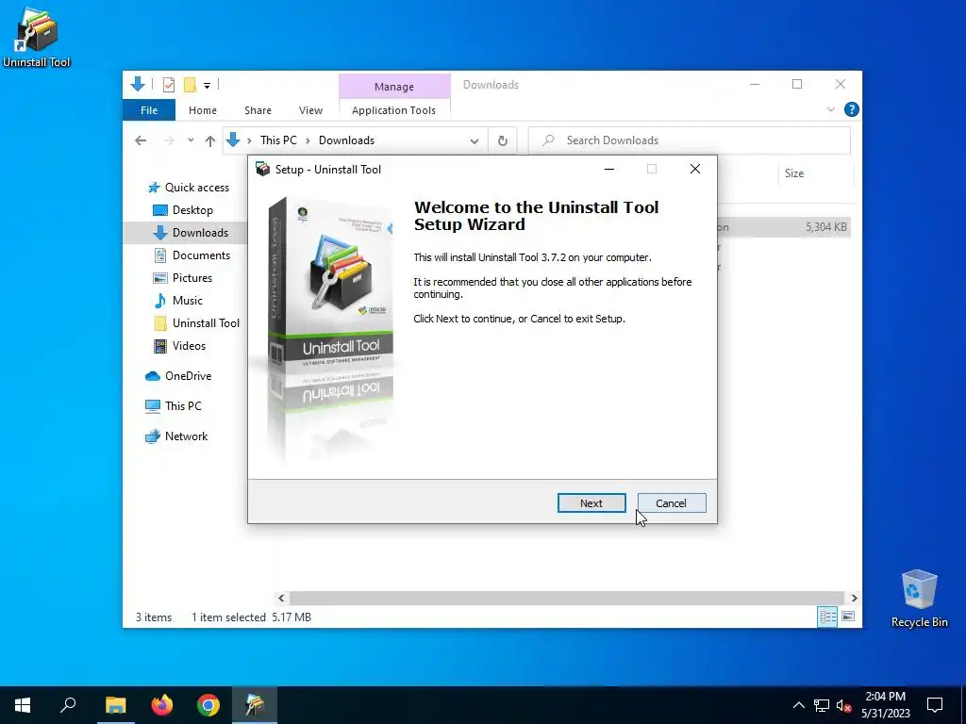966x724 pixels.
Task: Switch to the Home ribbon tab
Action: tap(203, 110)
